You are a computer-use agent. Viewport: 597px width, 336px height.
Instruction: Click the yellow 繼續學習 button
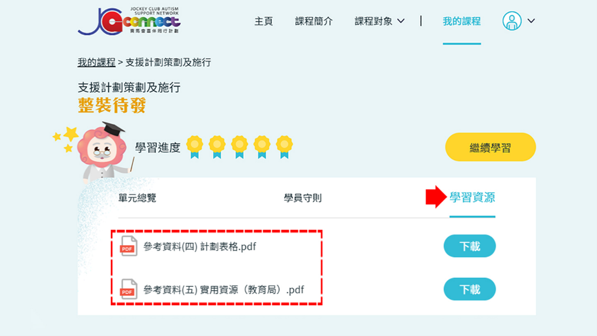[x=491, y=147]
